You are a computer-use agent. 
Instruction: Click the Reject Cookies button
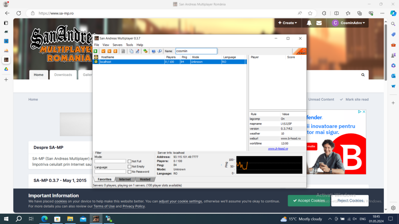click(x=350, y=200)
